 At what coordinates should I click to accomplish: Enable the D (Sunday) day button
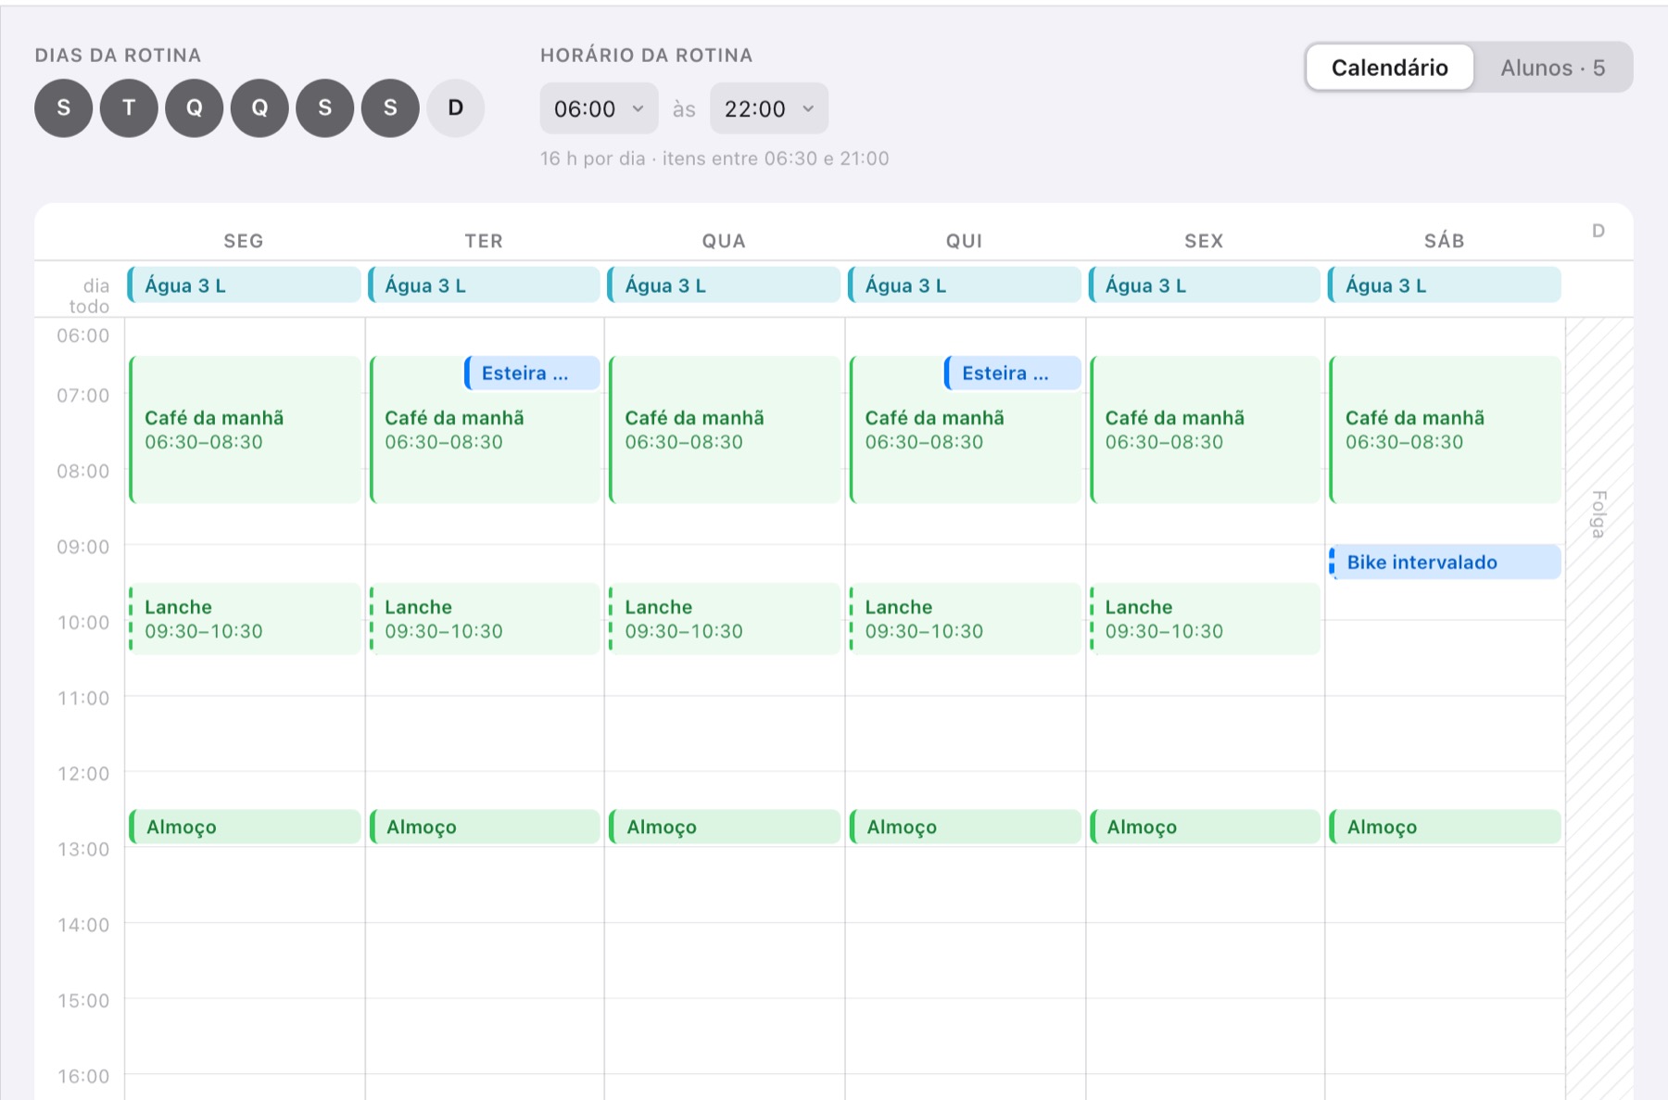tap(456, 108)
